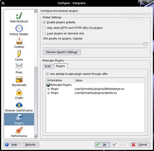Click sidebar scrollbar up arrow

(x=36, y=11)
